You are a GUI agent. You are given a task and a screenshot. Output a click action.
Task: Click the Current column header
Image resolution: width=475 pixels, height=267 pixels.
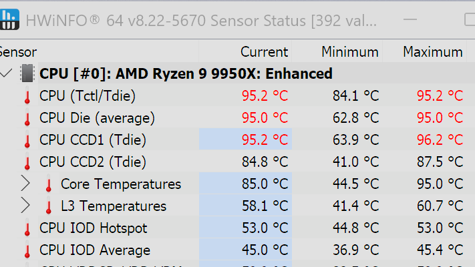click(x=264, y=51)
